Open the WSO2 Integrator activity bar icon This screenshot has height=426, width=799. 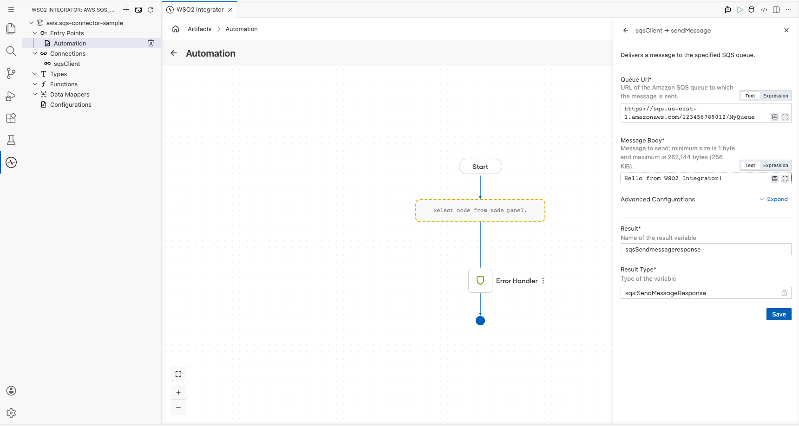click(x=11, y=162)
